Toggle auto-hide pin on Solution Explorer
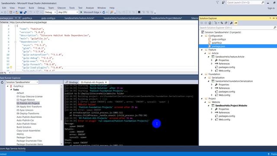Screen dimensions: 277x156 tap(274, 18)
